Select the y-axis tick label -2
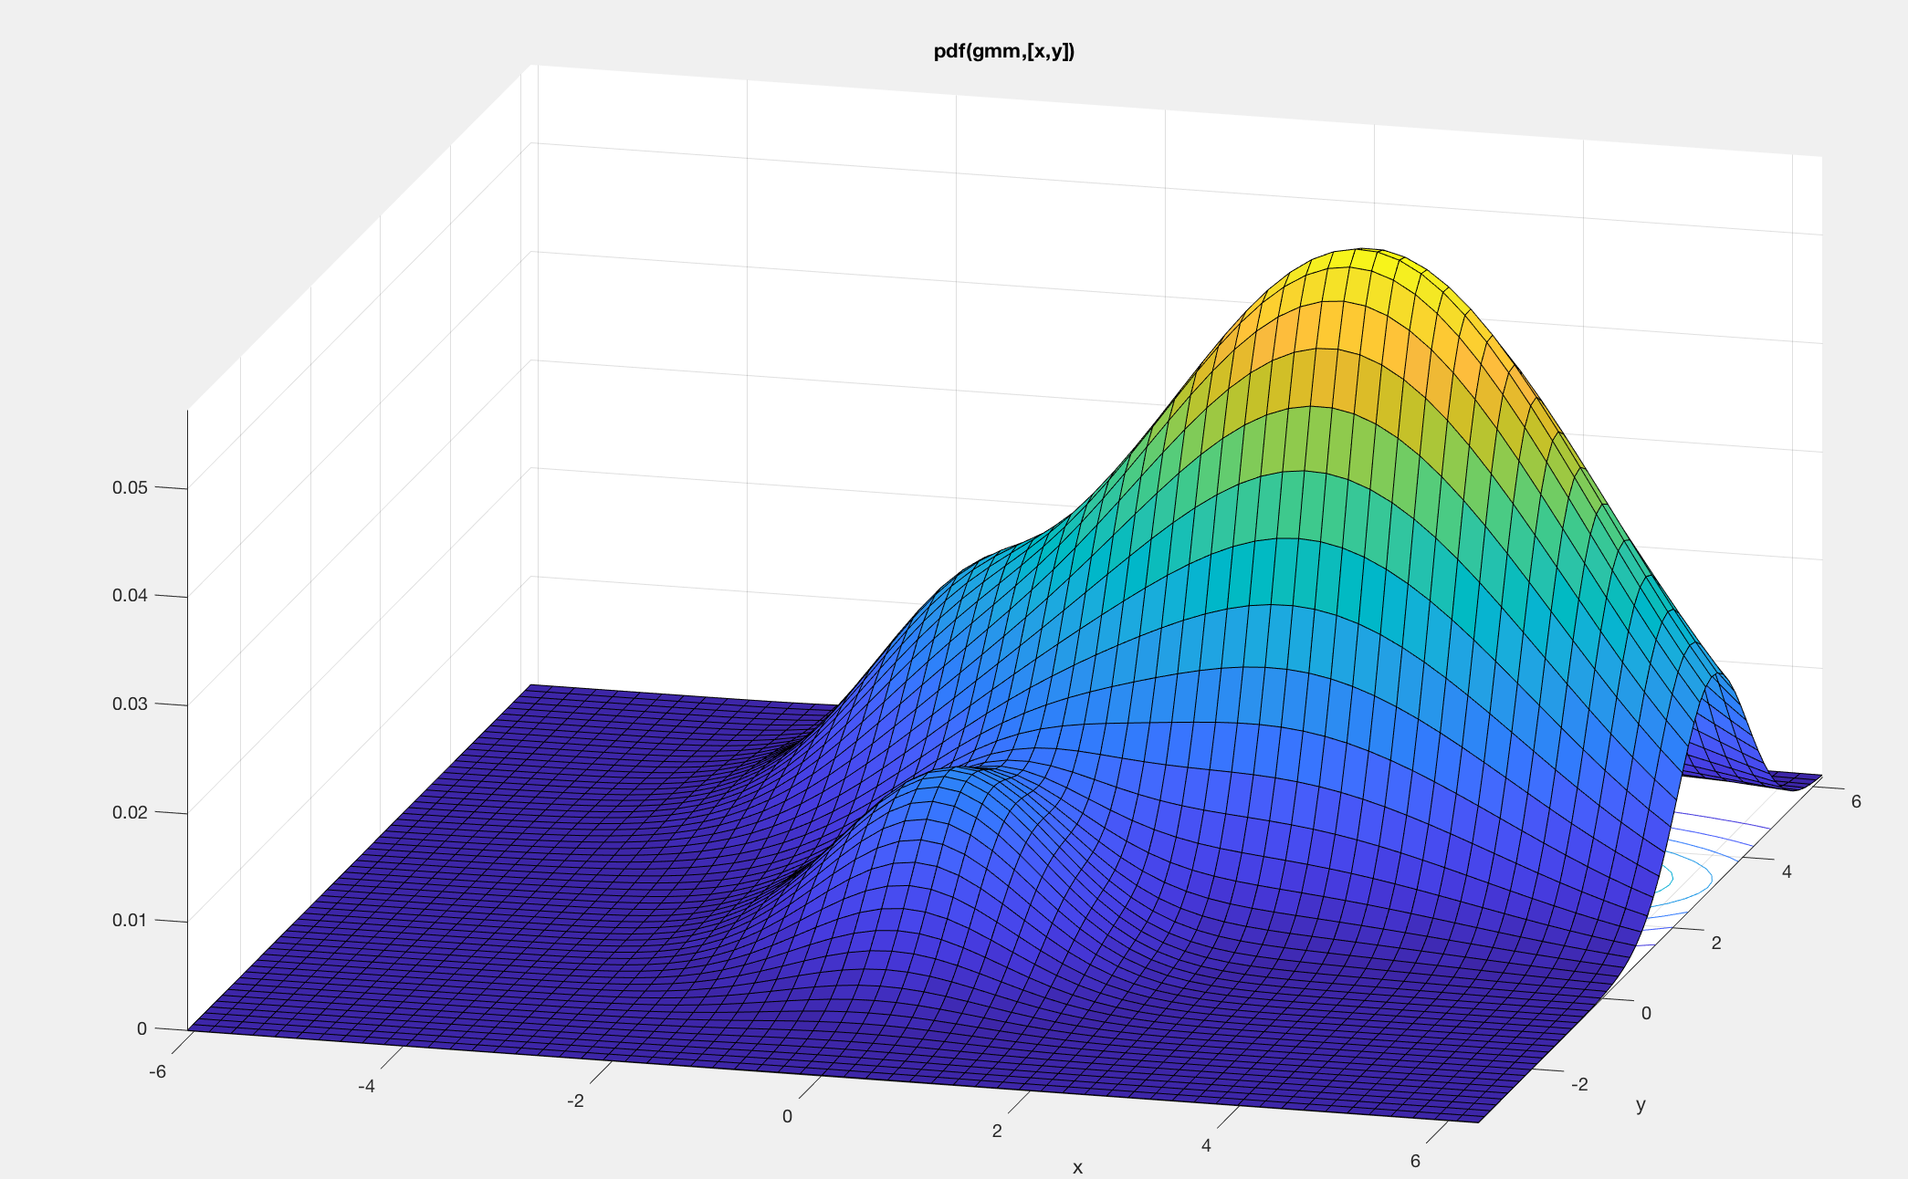Image resolution: width=1908 pixels, height=1179 pixels. point(1578,1084)
